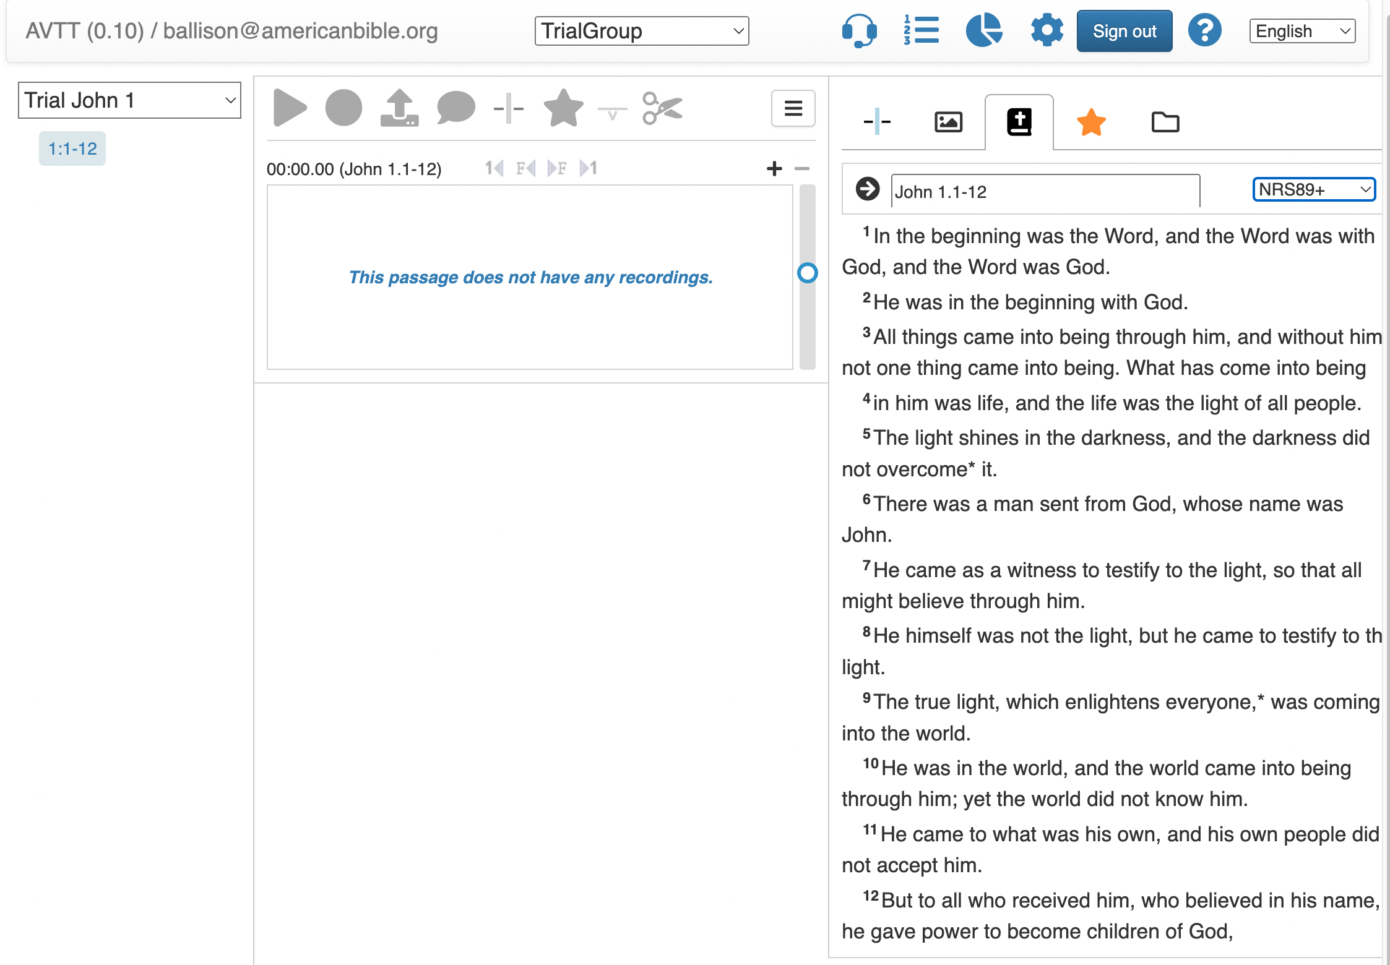Click the scissors cut tool
The image size is (1390, 965).
point(662,108)
